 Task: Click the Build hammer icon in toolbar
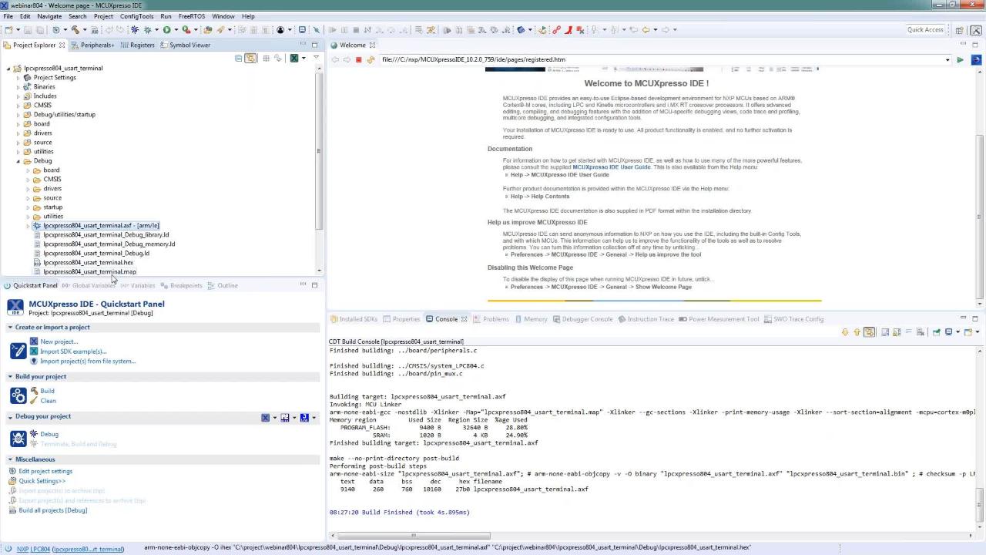pos(75,30)
